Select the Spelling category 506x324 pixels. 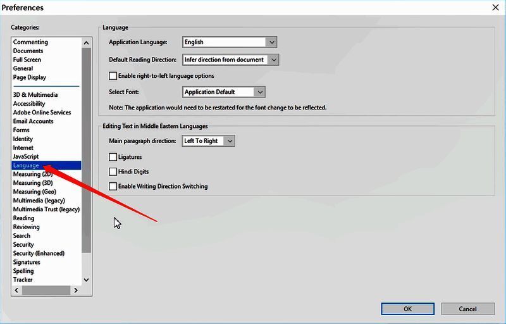(x=23, y=271)
